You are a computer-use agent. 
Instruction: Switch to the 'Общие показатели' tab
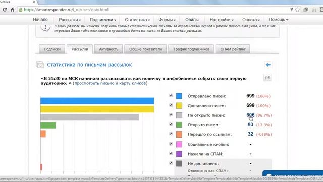click(x=145, y=49)
